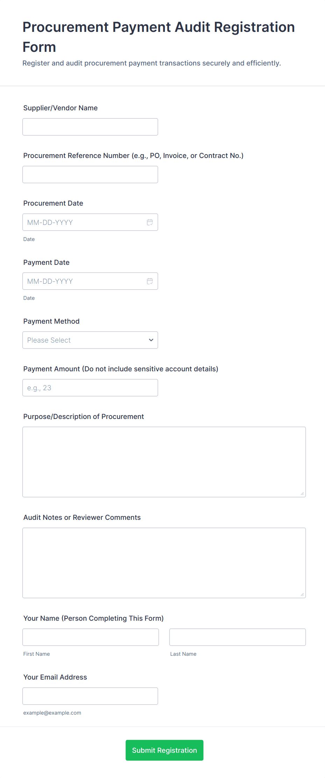Open the Procurement Date calendar icon

(150, 222)
